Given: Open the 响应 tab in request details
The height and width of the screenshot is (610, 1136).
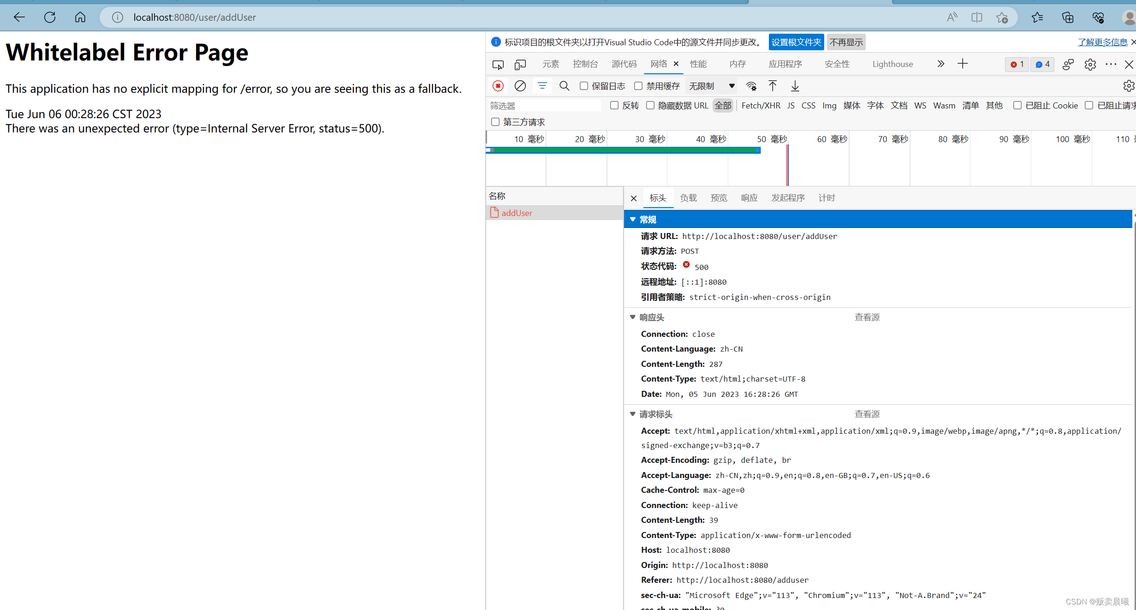Looking at the screenshot, I should pos(749,198).
